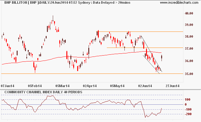Screen dimensions: 201x122
Task: Click the 39.00 price axis label
Action: point(189,25)
